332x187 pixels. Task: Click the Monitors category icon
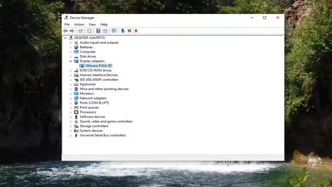tap(76, 94)
